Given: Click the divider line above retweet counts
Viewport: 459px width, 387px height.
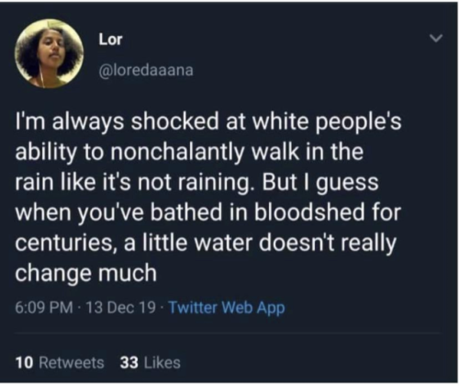Looking at the screenshot, I should [x=228, y=333].
